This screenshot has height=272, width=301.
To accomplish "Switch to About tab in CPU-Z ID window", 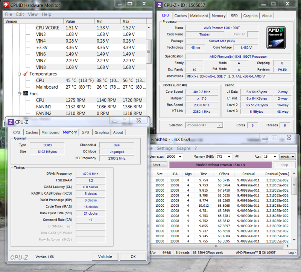I will pos(267,16).
